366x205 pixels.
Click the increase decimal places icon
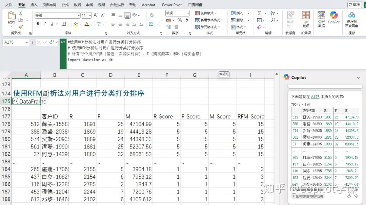[168, 27]
